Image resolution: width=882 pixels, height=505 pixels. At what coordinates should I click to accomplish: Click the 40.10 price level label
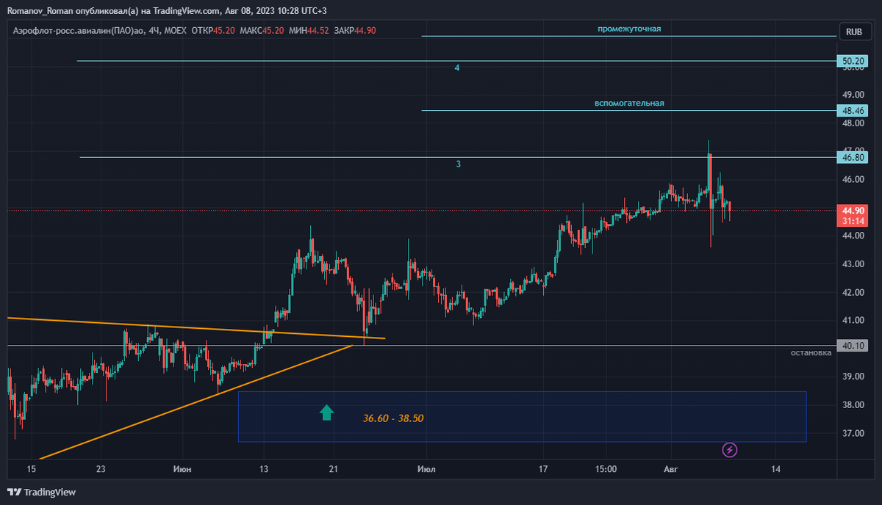[x=853, y=345]
